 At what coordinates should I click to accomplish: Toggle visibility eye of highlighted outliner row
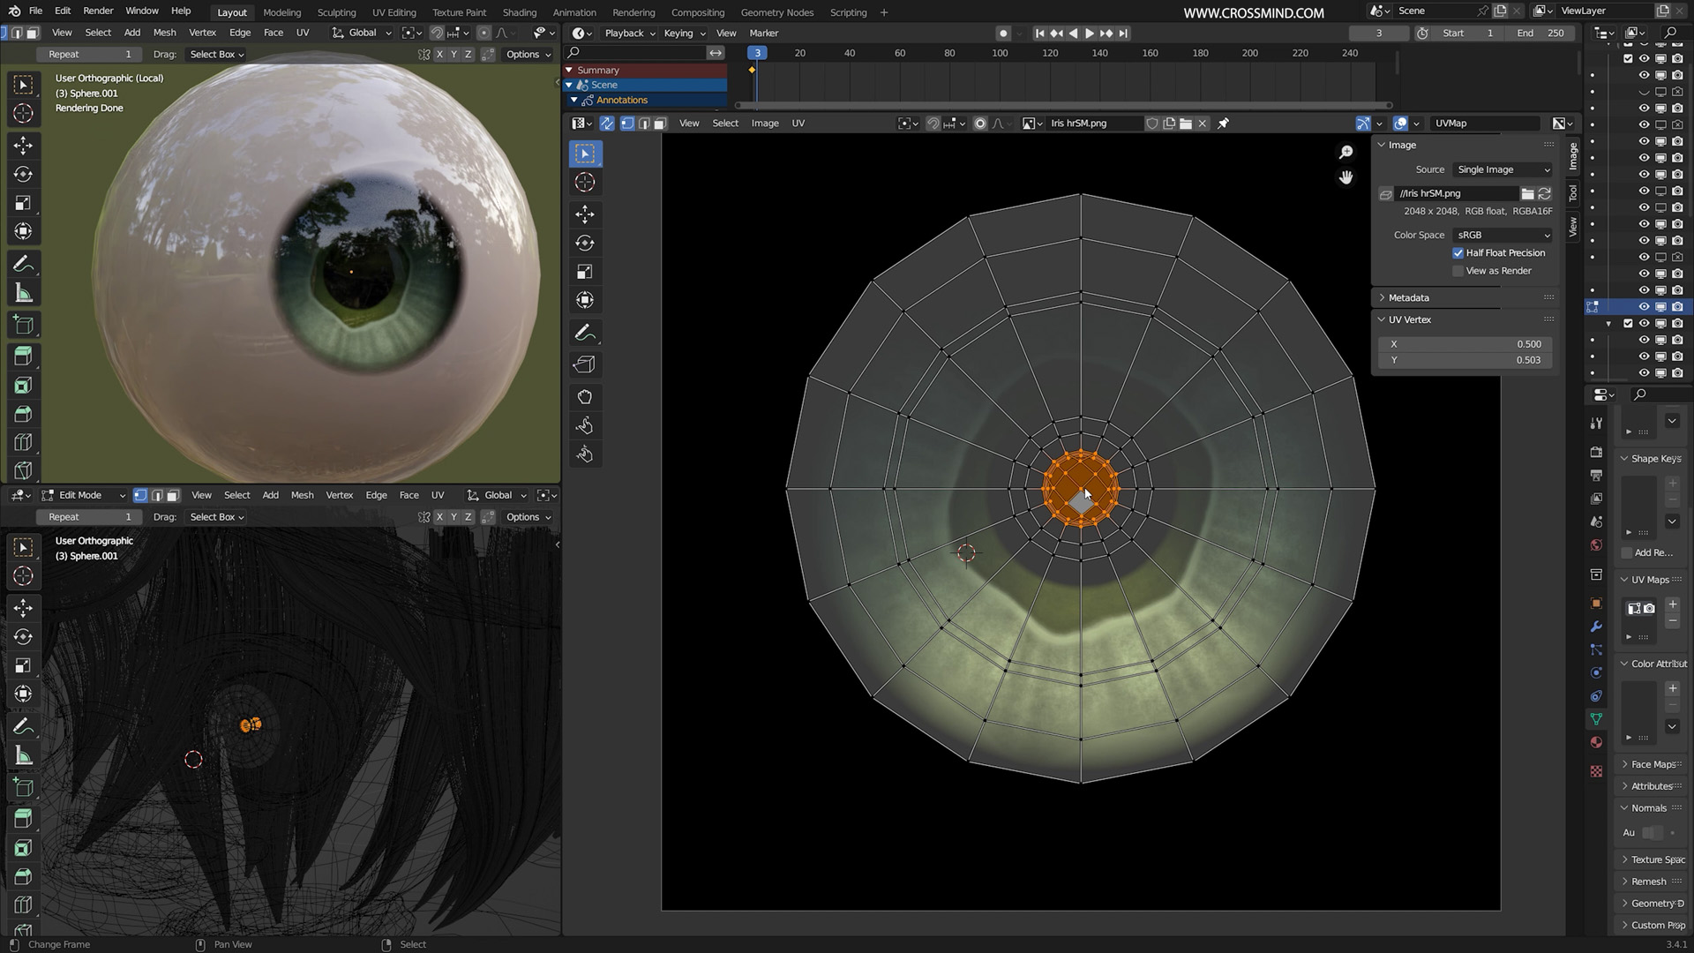click(x=1644, y=306)
